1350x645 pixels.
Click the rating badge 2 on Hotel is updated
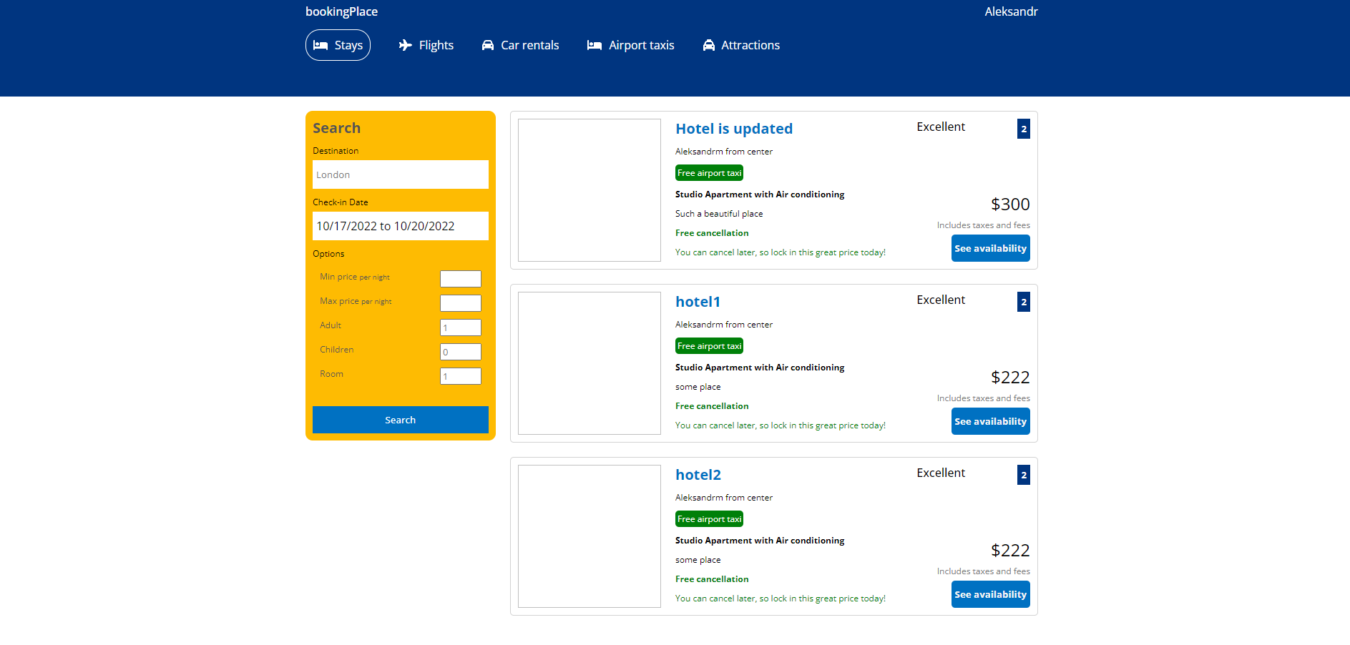click(1024, 129)
